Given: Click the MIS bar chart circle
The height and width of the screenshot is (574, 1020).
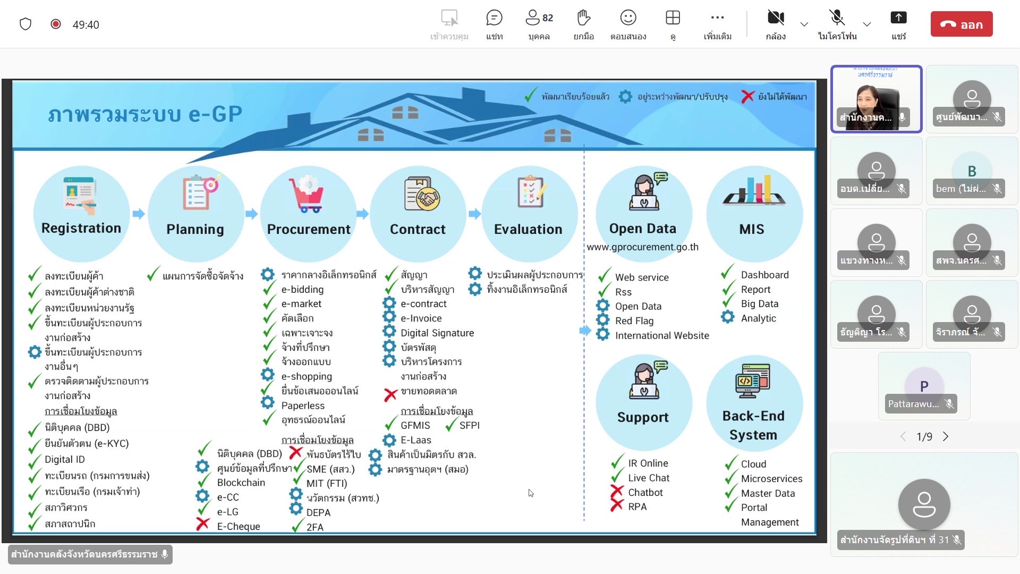Looking at the screenshot, I should coord(754,214).
